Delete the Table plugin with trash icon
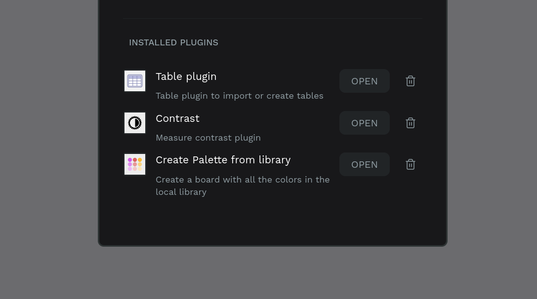Viewport: 537px width, 299px height. [x=411, y=81]
